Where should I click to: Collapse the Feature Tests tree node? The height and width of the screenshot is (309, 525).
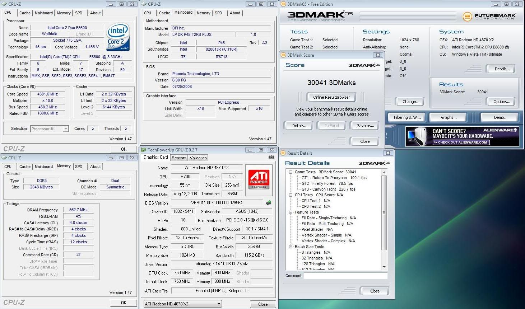291,212
